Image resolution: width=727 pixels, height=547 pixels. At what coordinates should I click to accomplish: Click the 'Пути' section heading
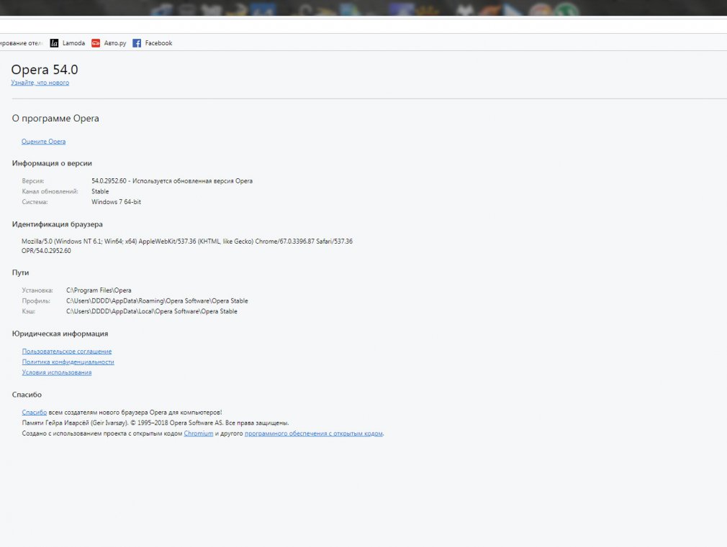click(20, 273)
